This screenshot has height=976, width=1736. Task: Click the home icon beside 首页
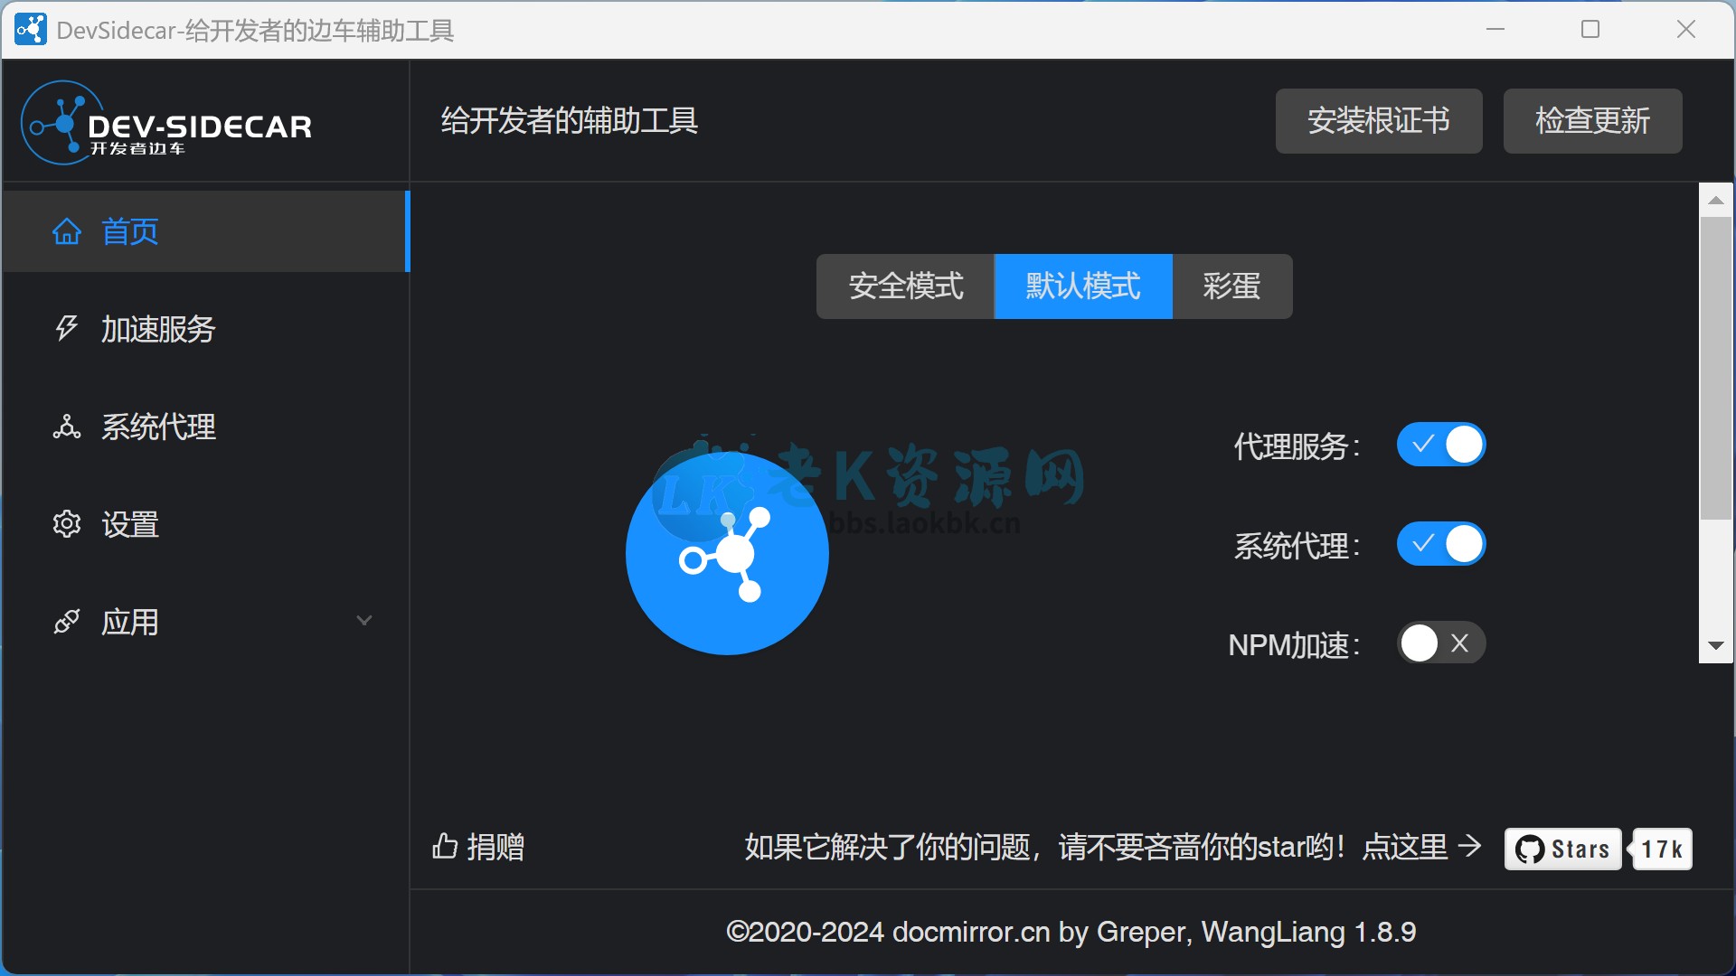point(67,231)
